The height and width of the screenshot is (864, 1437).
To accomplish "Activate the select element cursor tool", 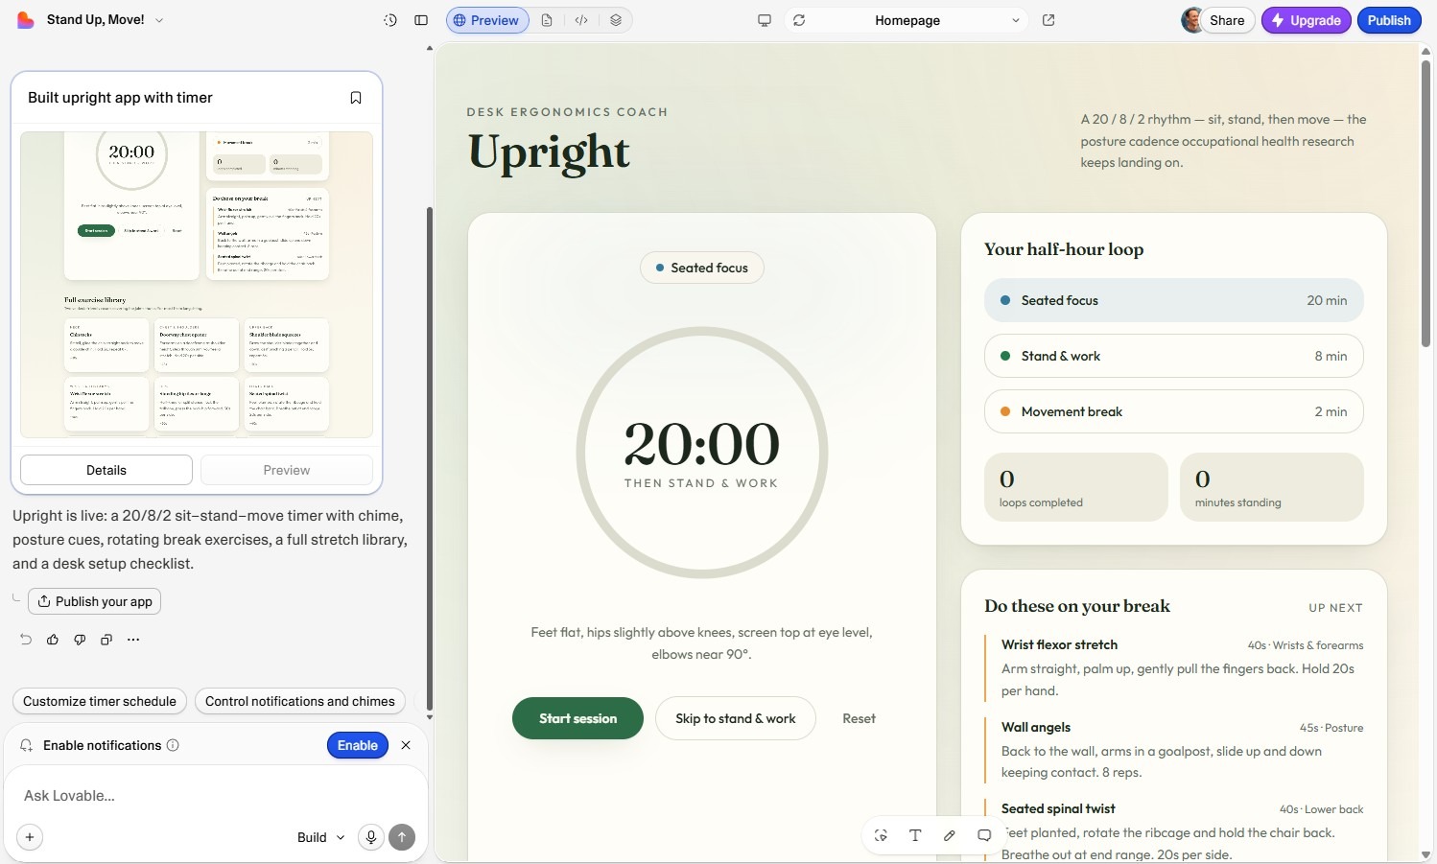I will pos(881,835).
